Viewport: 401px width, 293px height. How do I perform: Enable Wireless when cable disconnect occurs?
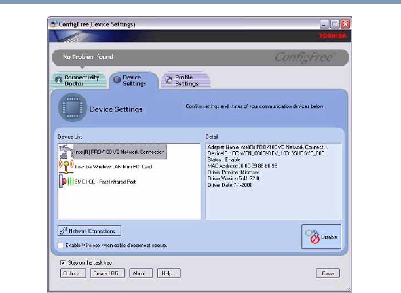[61, 245]
